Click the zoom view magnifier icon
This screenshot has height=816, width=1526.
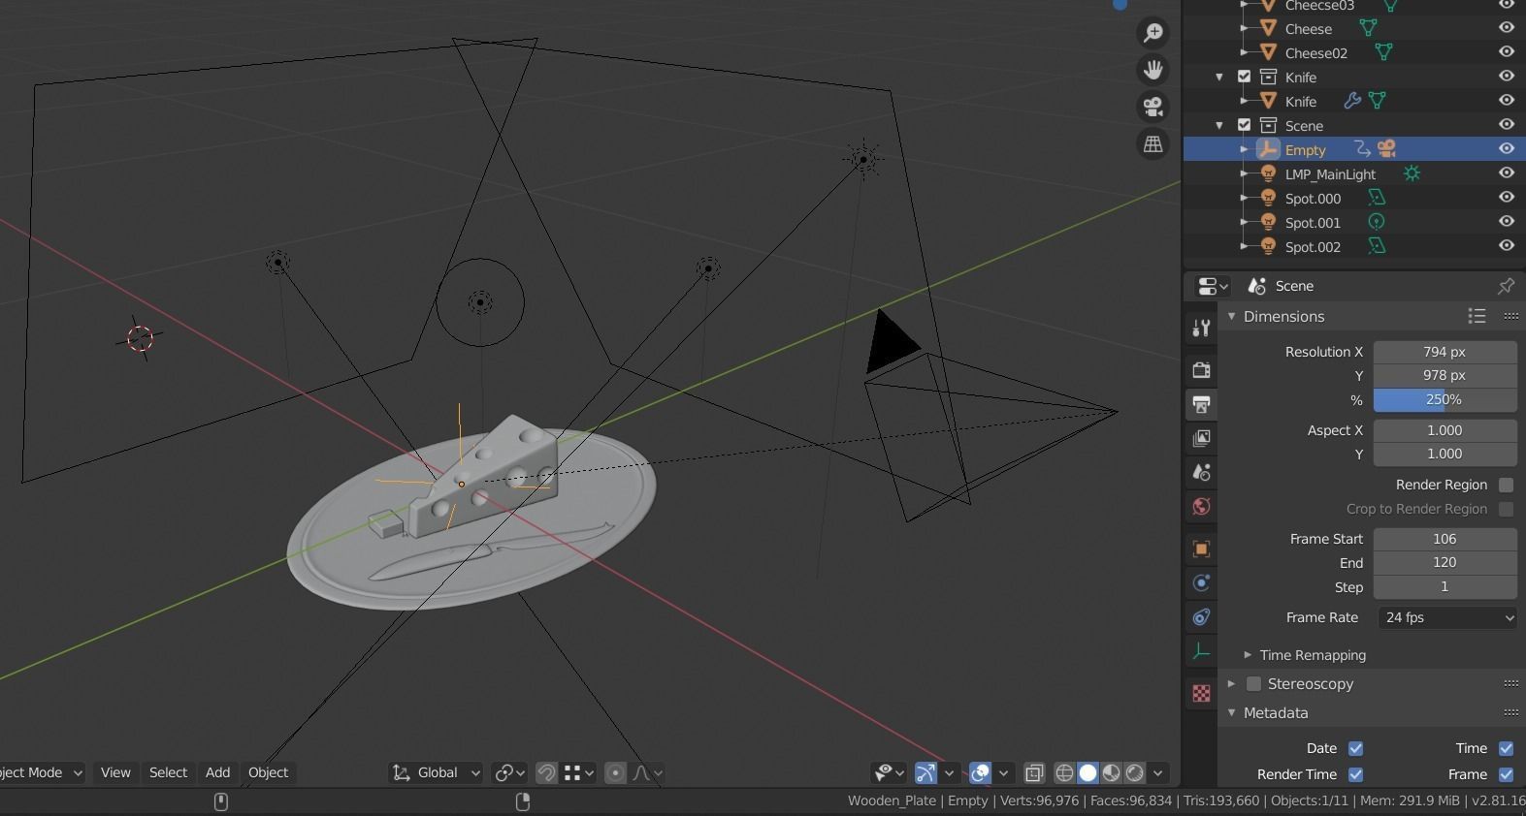point(1153,33)
